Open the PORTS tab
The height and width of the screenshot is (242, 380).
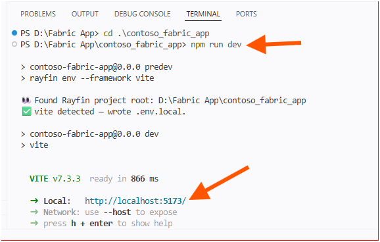pos(247,14)
